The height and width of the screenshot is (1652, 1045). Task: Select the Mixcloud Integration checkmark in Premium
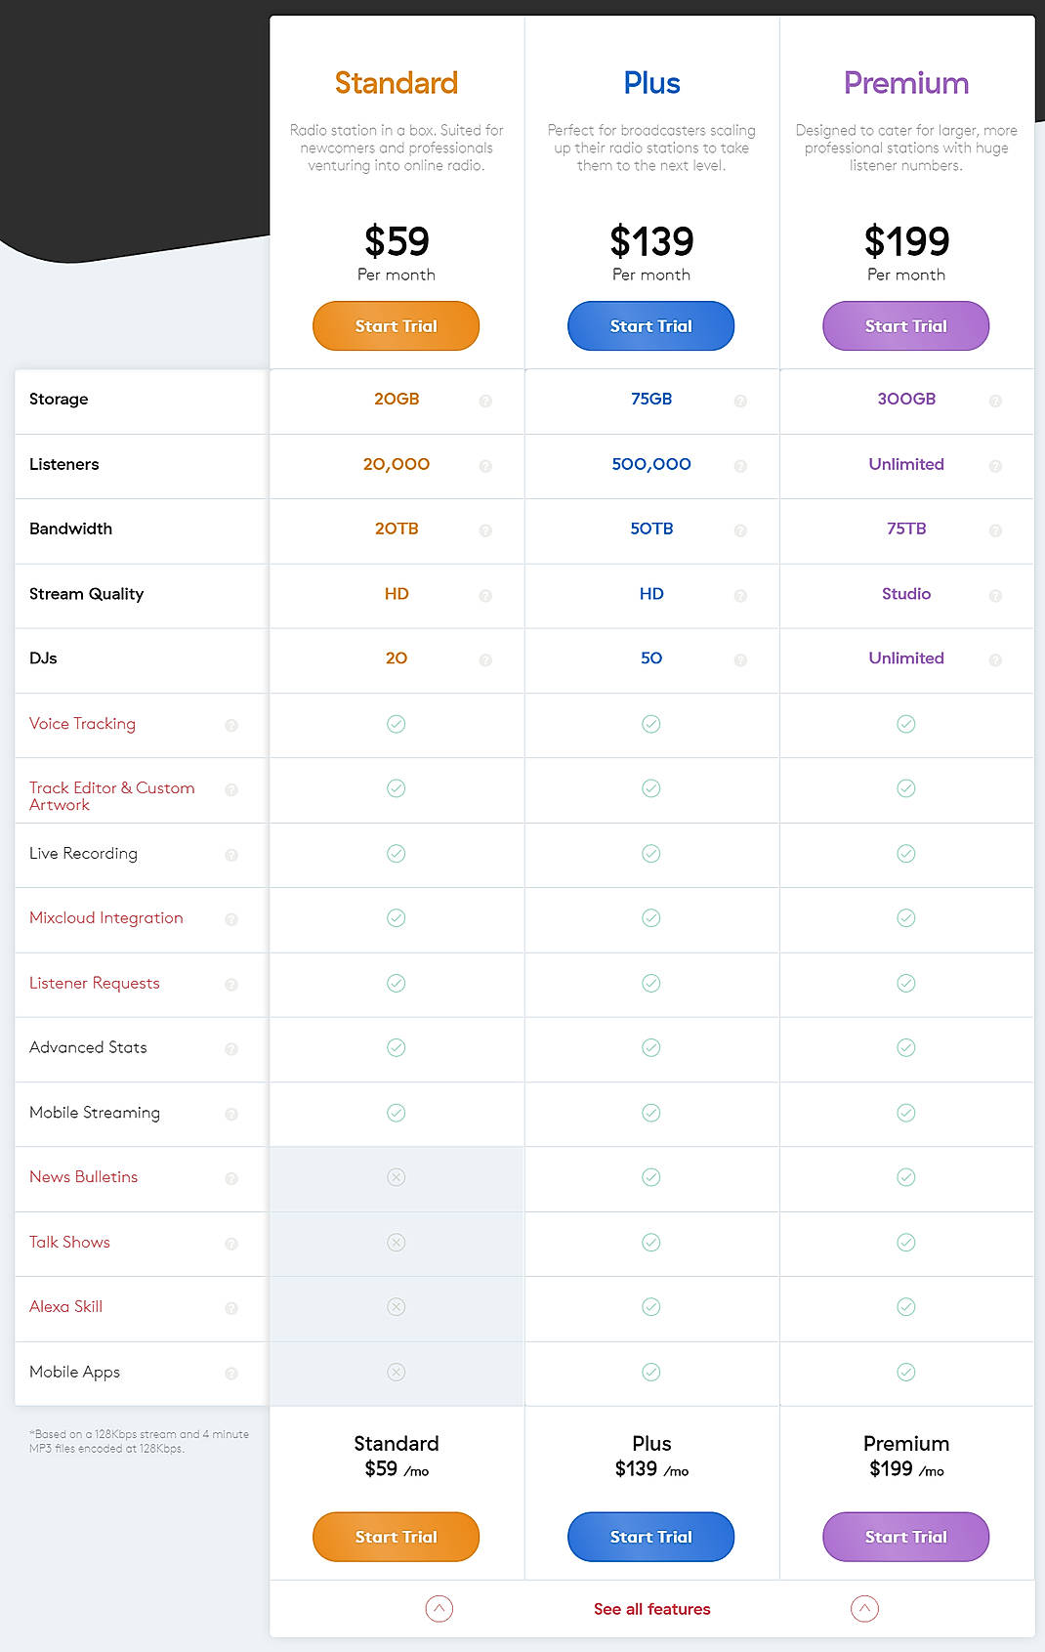coord(905,918)
